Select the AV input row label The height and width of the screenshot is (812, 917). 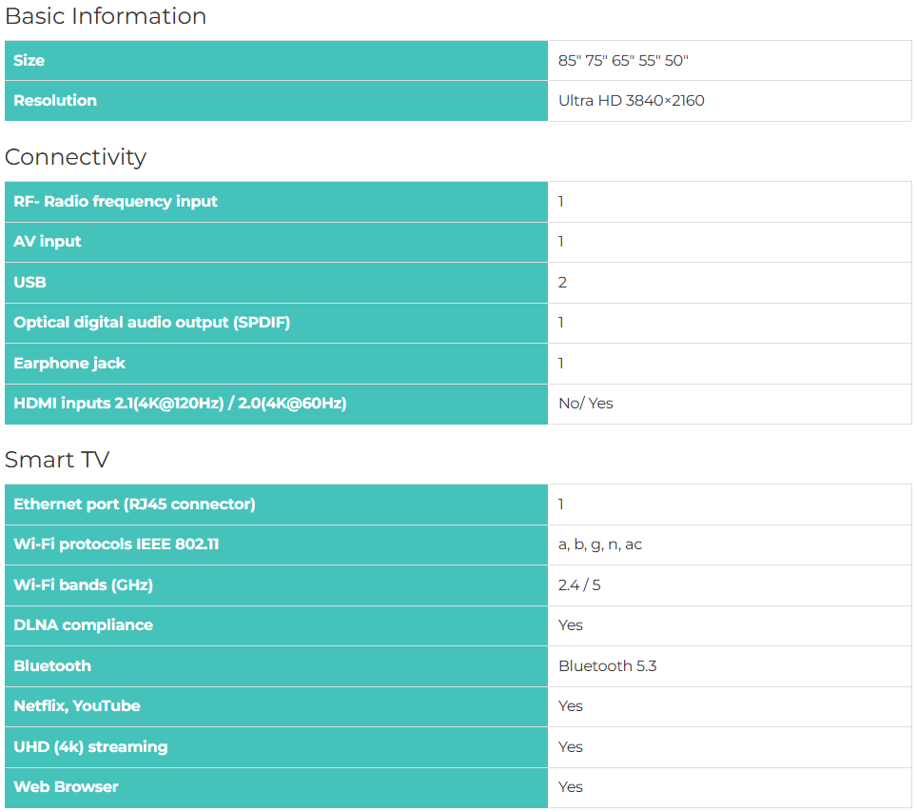point(48,242)
